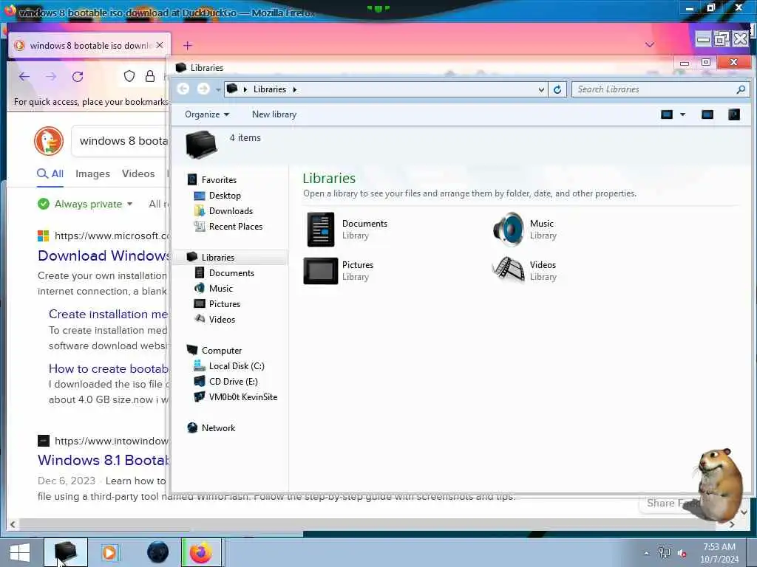Screen dimensions: 757x567
Task: Click the Firefox horizontal scrollbar left arrow
Action: click(x=13, y=523)
